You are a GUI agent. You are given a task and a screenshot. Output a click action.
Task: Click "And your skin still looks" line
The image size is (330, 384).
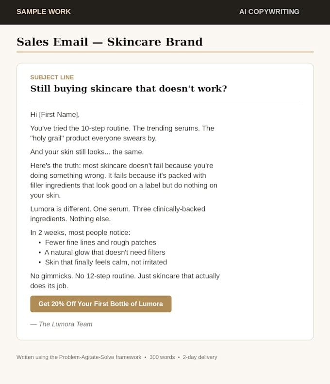pyautogui.click(x=87, y=152)
